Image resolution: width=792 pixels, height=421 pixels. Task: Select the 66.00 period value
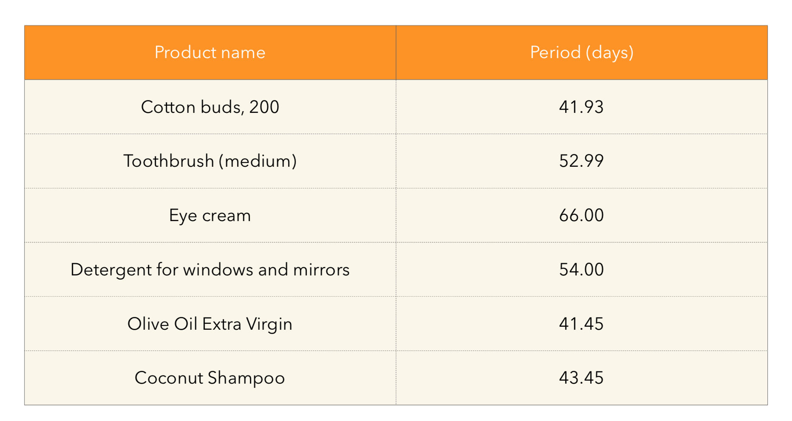[x=581, y=216]
